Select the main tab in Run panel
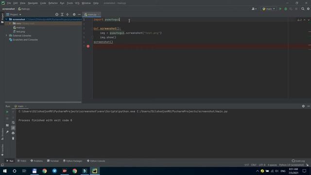311x175 pixels. tap(20, 106)
